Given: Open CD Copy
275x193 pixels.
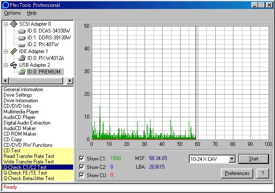Looking at the screenshot, I should [12, 140].
